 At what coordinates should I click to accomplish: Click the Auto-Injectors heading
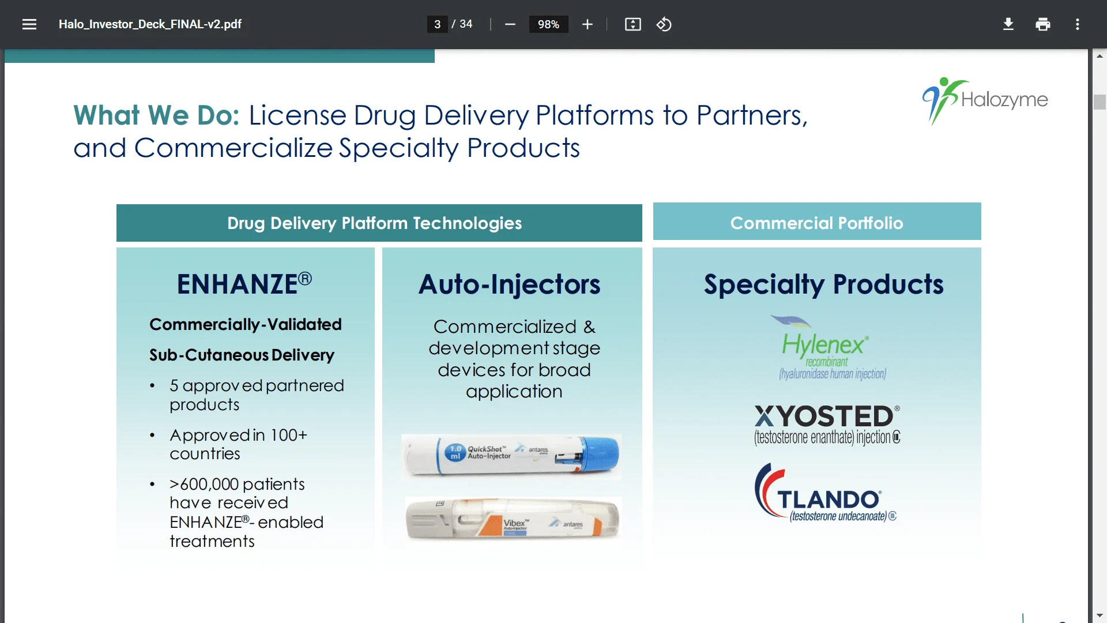click(x=510, y=284)
